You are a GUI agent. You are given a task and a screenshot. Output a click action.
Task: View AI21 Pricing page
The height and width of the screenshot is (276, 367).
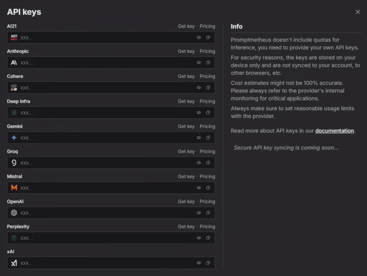click(207, 26)
